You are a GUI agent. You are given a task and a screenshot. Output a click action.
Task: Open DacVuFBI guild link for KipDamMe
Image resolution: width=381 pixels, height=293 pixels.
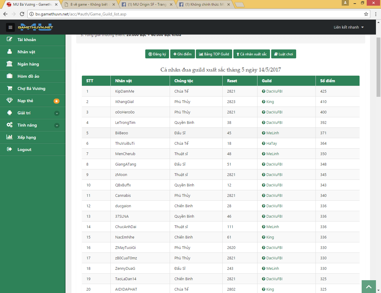click(x=274, y=91)
